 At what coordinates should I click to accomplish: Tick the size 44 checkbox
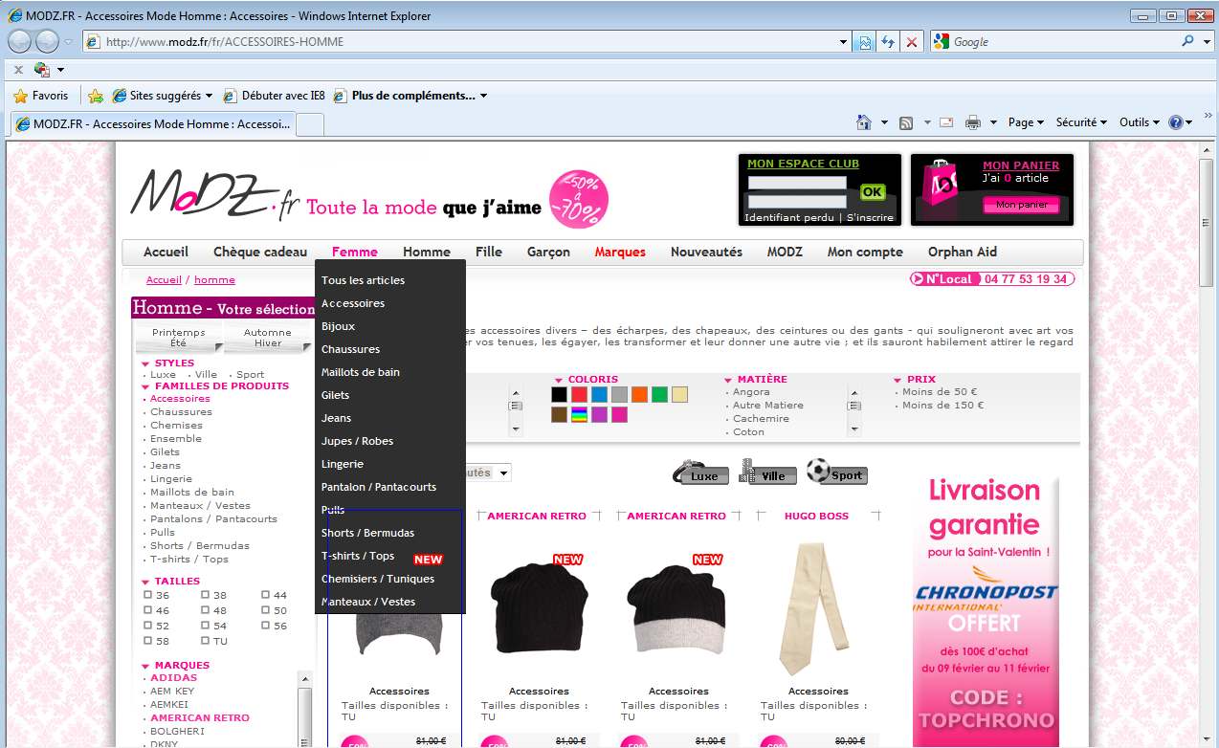(x=266, y=595)
